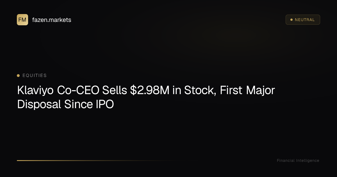Screen dimensions: 337x177
Task: Click the Financial Intelligence footer text
Action: 298,160
